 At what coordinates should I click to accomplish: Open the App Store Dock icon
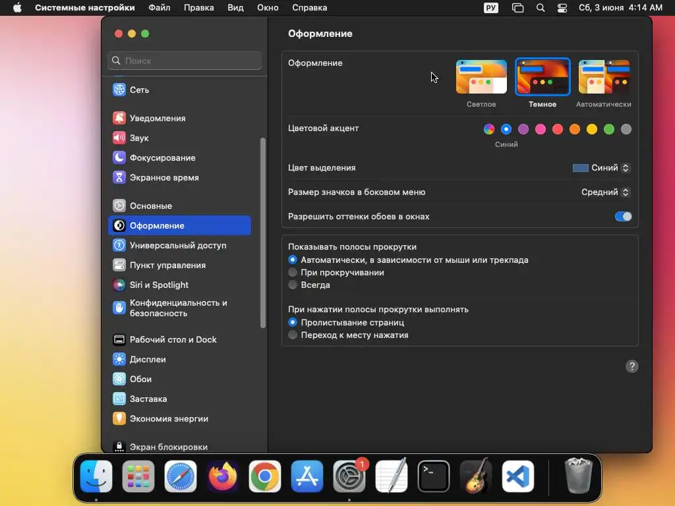coord(307,476)
